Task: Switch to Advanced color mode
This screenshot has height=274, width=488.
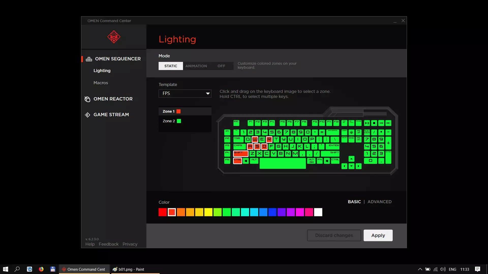Action: click(379, 202)
